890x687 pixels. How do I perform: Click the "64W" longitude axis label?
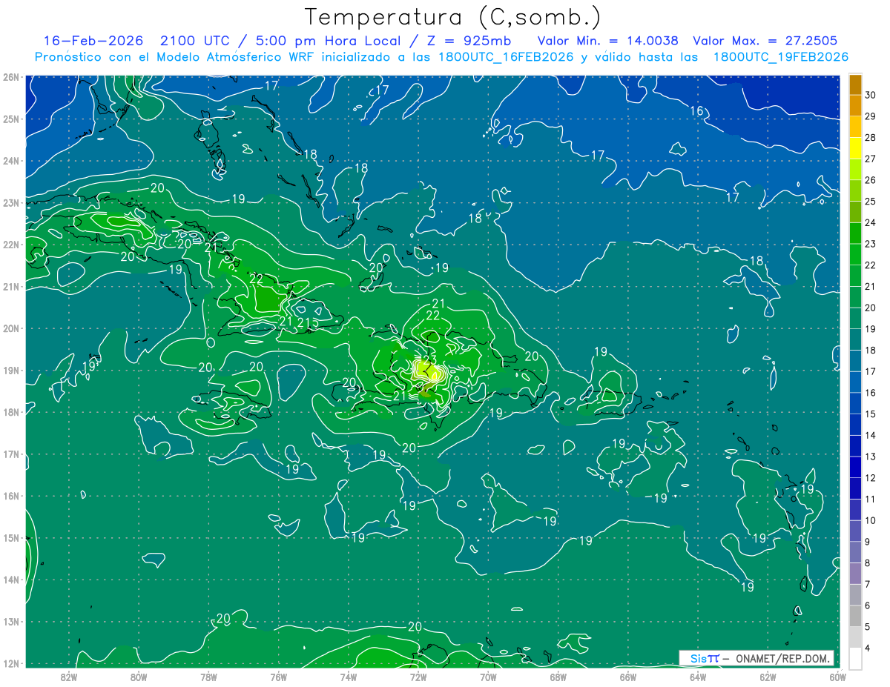pyautogui.click(x=698, y=677)
